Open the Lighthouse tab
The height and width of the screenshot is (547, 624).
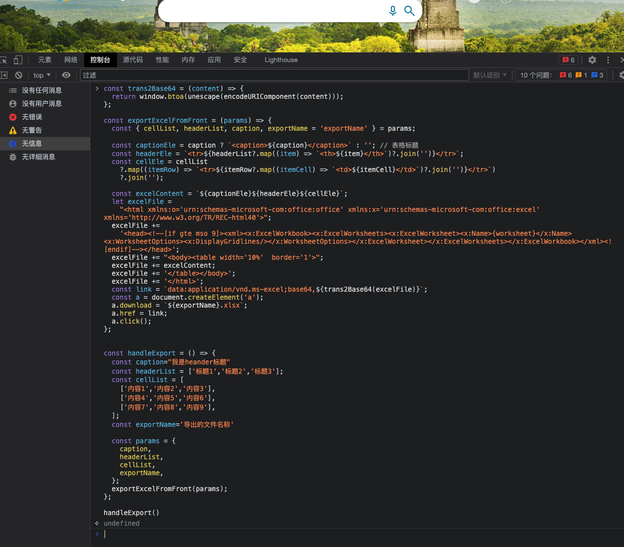pyautogui.click(x=281, y=60)
